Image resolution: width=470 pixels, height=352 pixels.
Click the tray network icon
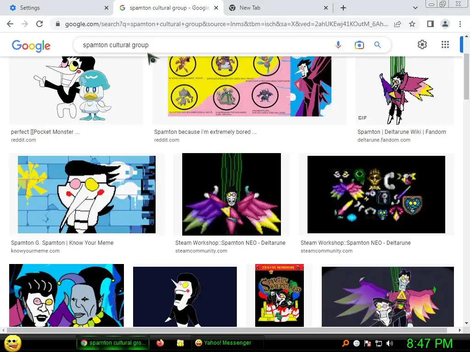379,343
